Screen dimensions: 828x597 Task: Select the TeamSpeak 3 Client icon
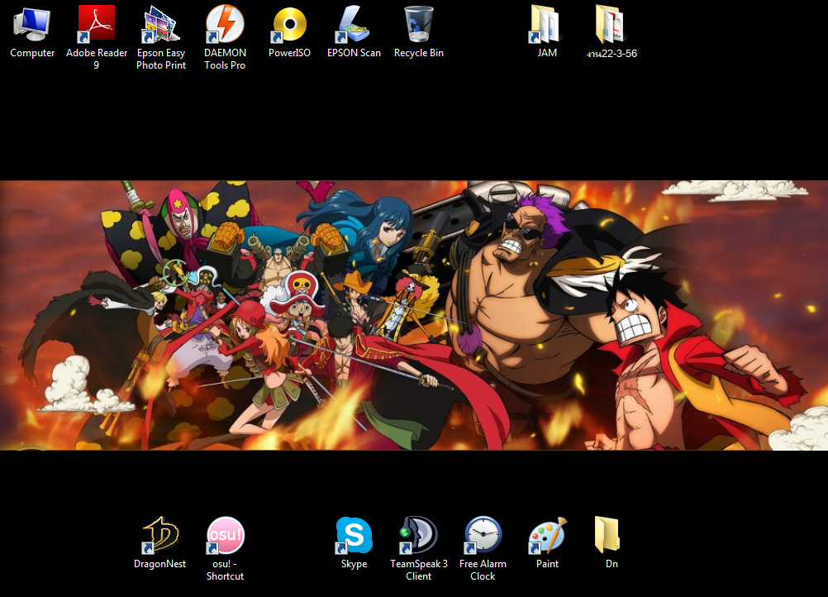[419, 535]
